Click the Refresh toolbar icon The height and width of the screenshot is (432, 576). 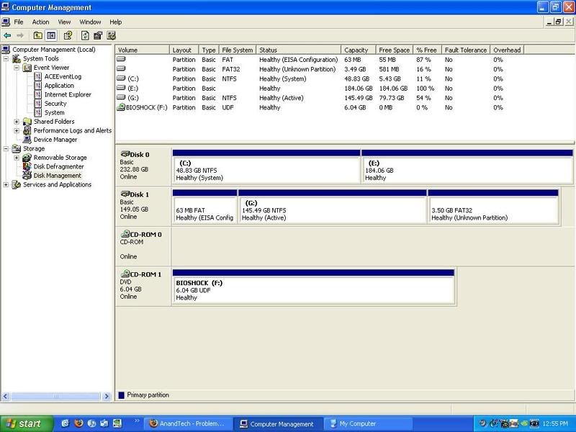[85, 35]
